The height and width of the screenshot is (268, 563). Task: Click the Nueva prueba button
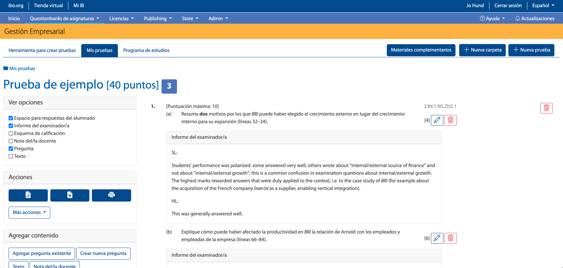point(531,50)
